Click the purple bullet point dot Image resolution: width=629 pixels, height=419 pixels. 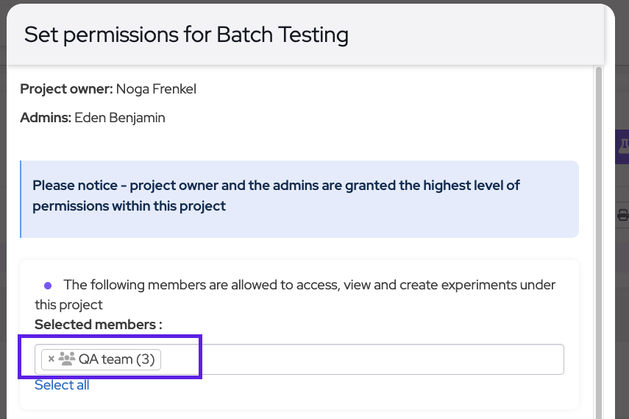(48, 286)
